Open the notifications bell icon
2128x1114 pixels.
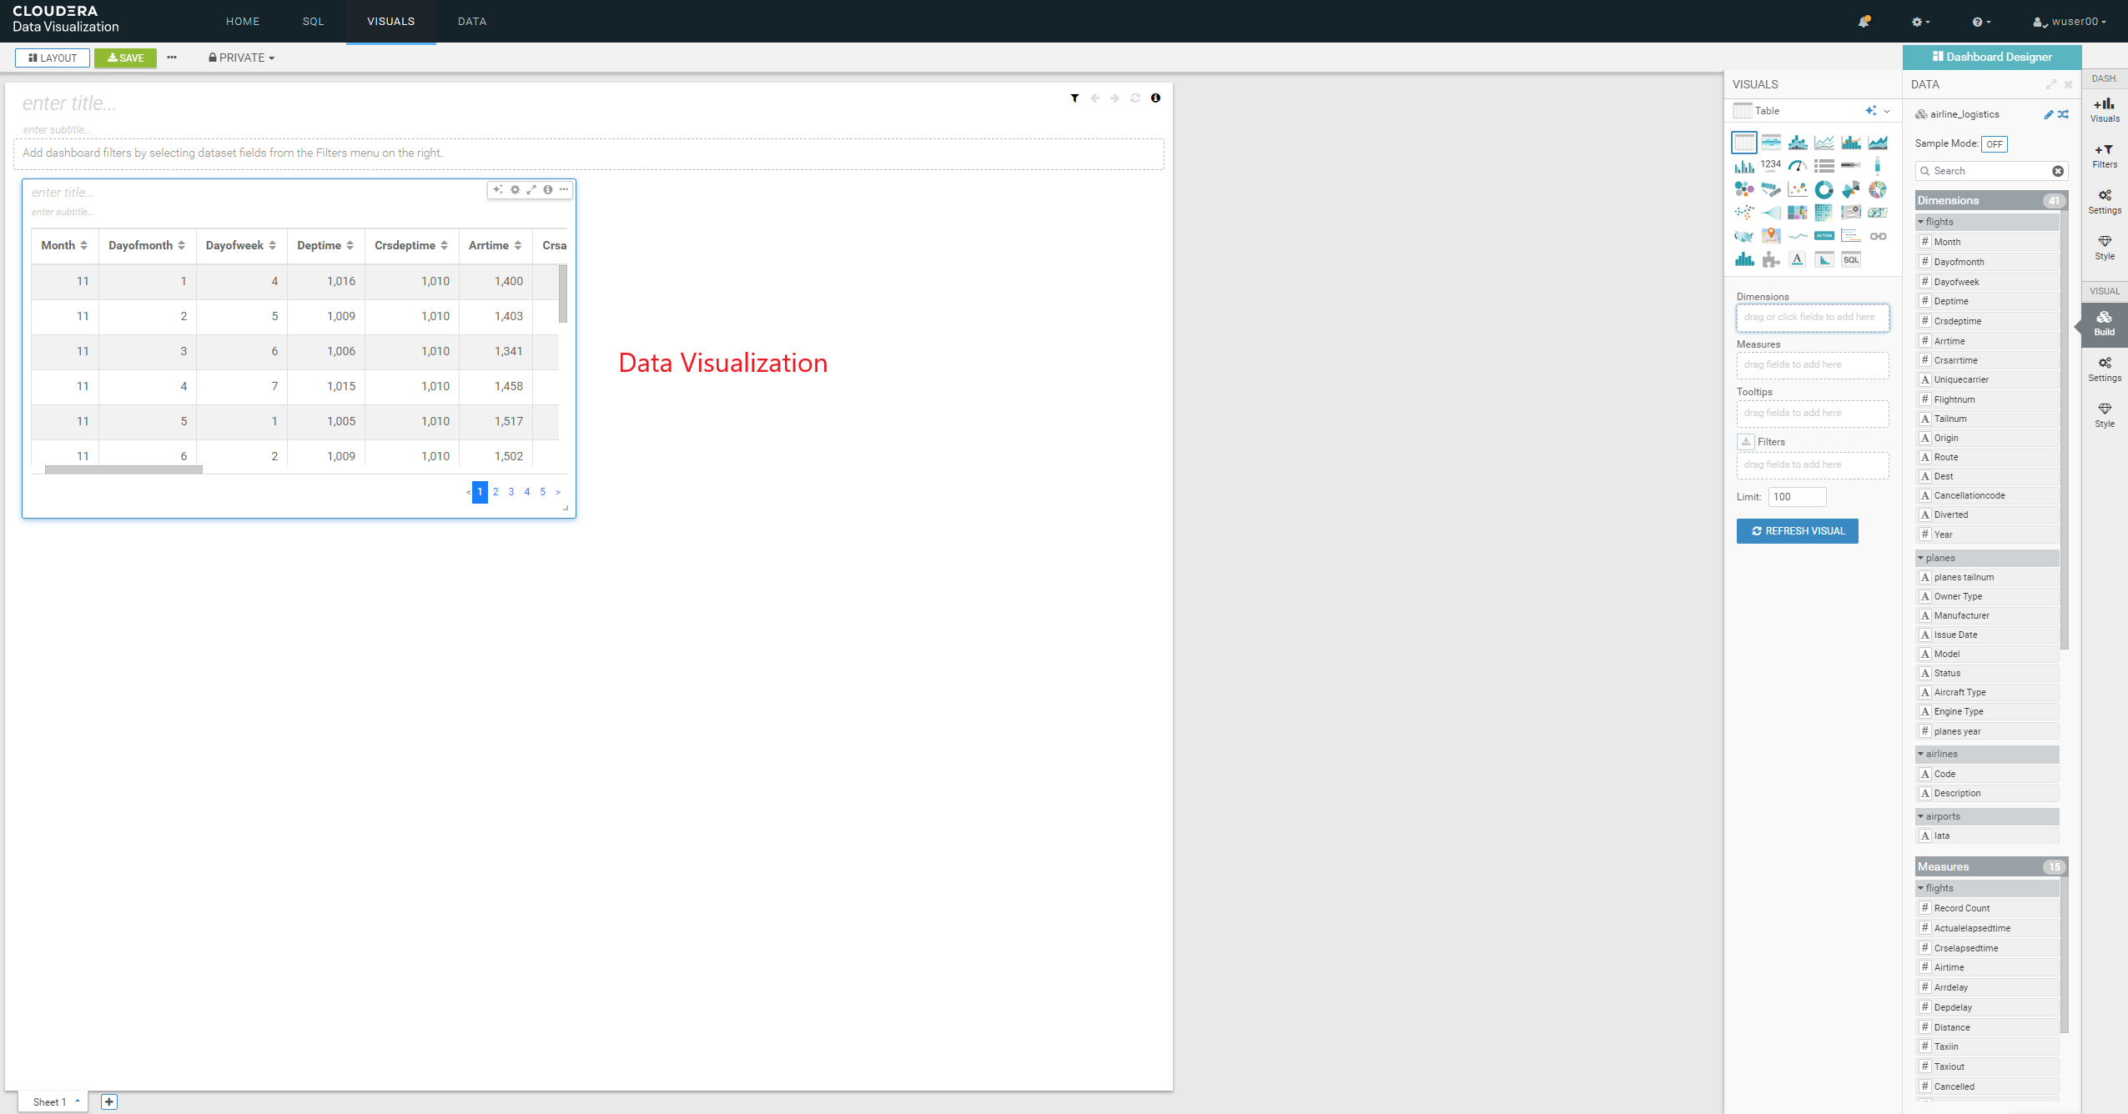point(1864,22)
